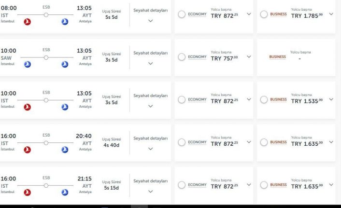Image resolution: width=341 pixels, height=208 pixels.
Task: Click the red Turkish Airlines logo on the 10:00 IST flight
Action: pyautogui.click(x=28, y=107)
